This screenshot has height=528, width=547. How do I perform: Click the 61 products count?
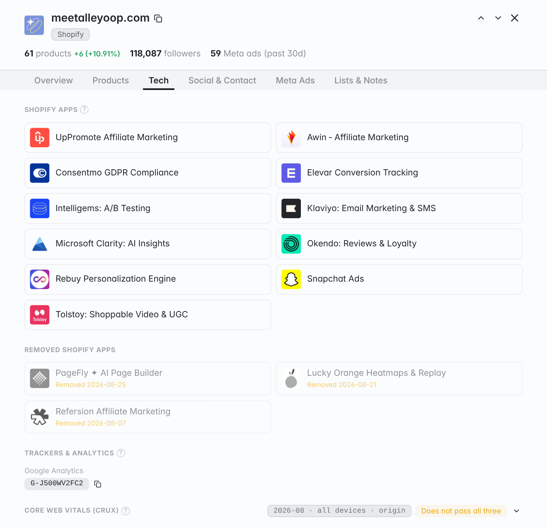(48, 54)
